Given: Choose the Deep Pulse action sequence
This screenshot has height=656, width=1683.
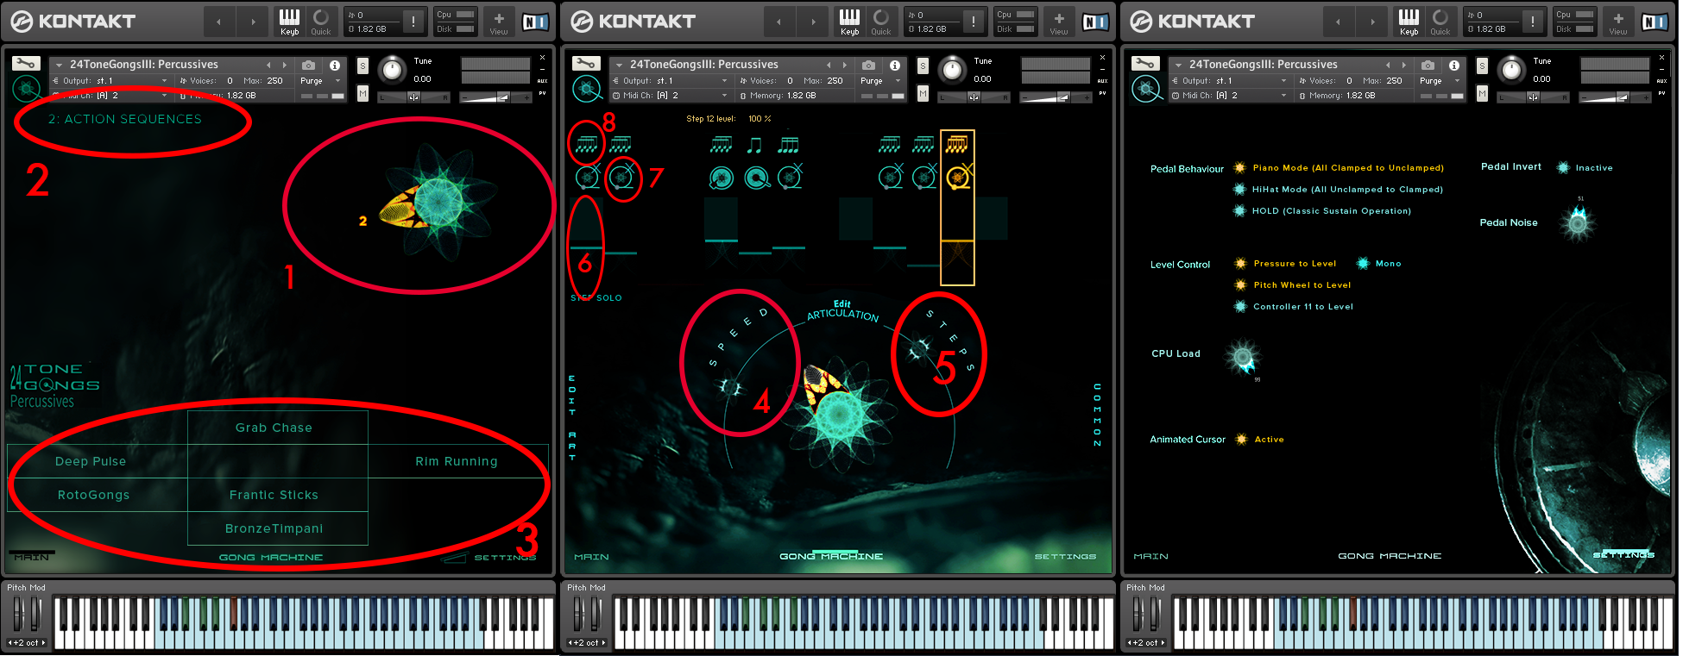Looking at the screenshot, I should (x=98, y=461).
